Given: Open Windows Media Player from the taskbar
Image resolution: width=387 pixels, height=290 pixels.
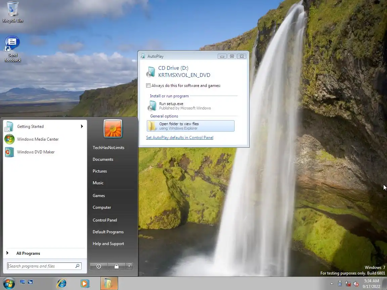Looking at the screenshot, I should (85, 283).
